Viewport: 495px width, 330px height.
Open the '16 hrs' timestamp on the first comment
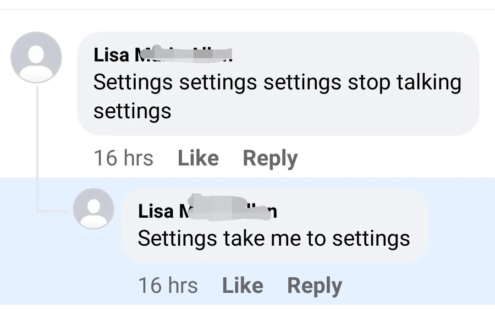pyautogui.click(x=123, y=158)
